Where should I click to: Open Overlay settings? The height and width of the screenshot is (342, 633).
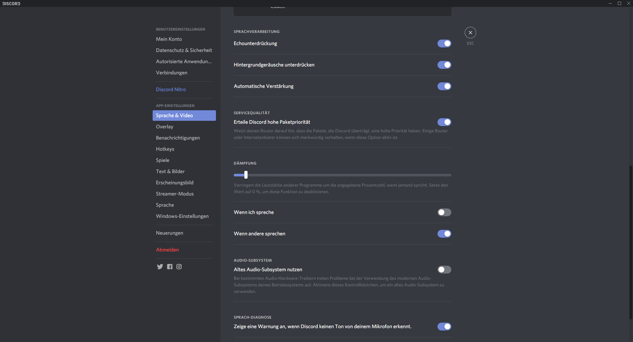tap(184, 127)
